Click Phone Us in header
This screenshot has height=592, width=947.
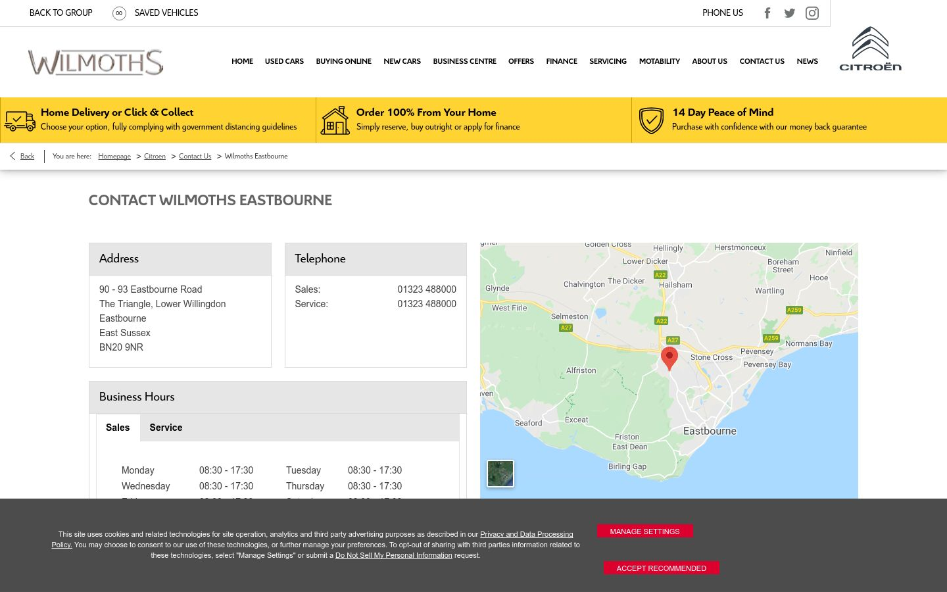(723, 12)
